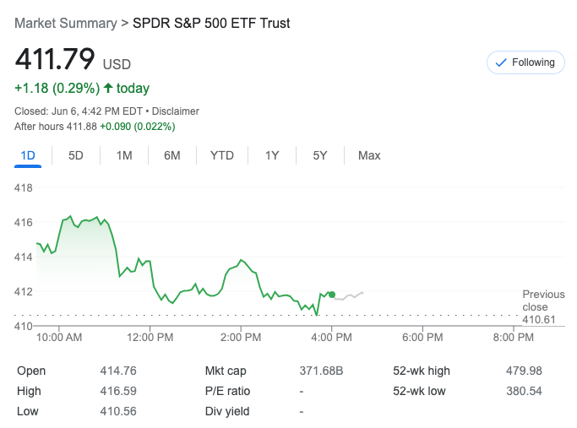
Task: Select the YTD chart tab
Action: coord(222,155)
